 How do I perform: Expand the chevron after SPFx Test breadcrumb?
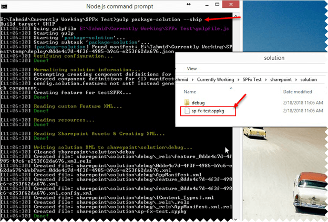266,80
